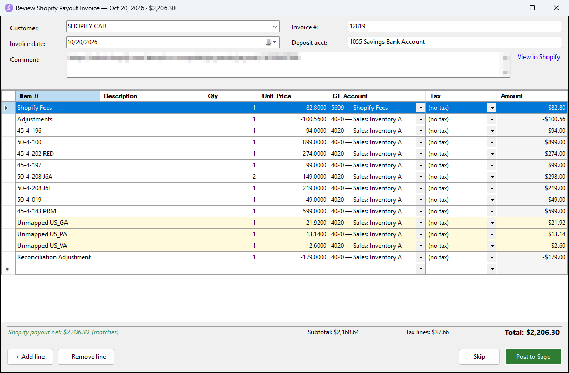Open GL Account dropdown for Shopify Fees row

421,108
